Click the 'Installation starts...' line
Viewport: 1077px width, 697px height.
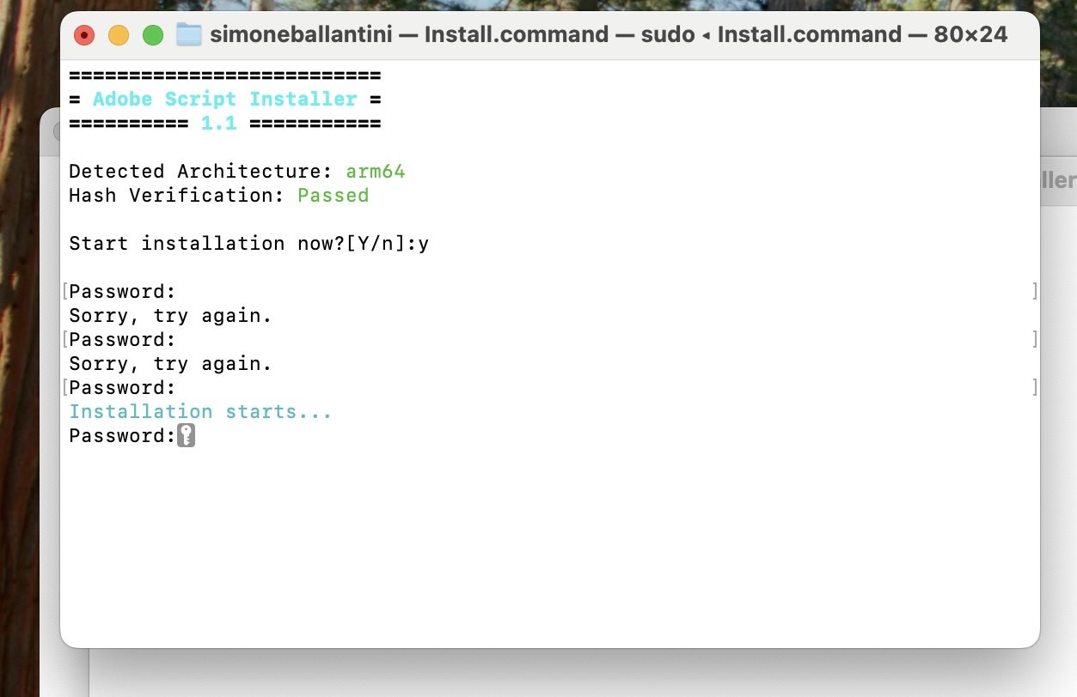point(200,411)
